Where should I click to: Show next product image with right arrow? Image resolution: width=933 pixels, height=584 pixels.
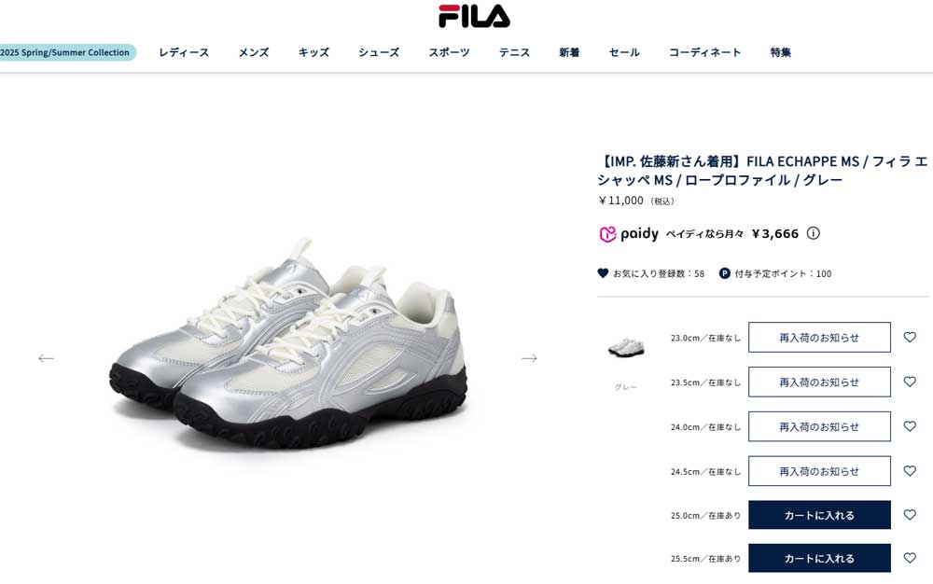point(529,358)
